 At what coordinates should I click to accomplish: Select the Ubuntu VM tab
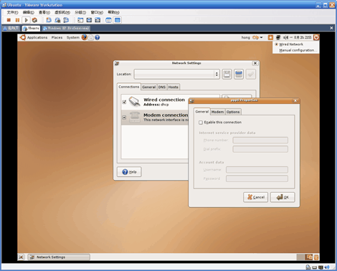(x=31, y=28)
